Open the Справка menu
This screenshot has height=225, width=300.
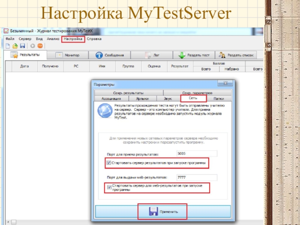coord(94,39)
